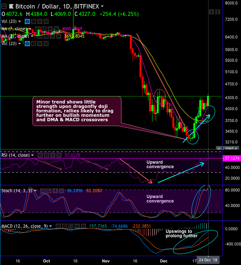The image size is (241, 265).
Task: Click the Stoch value 82.2080
Action: tap(94, 191)
